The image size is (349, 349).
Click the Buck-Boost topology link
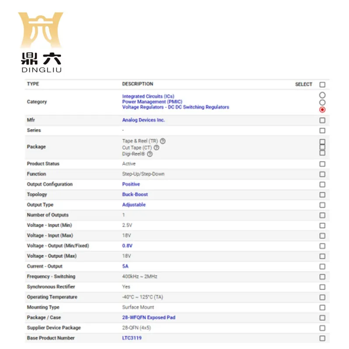tap(135, 194)
